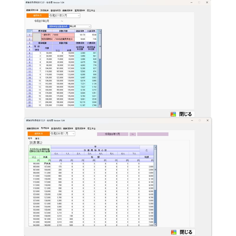236x236 pixels.
Task: Select the 雇用保険率 tab in lower window
Action: (x=80, y=129)
